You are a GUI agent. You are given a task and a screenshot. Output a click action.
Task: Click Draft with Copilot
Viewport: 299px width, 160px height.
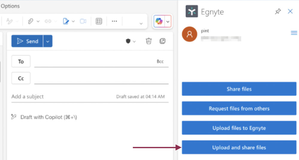[48, 117]
